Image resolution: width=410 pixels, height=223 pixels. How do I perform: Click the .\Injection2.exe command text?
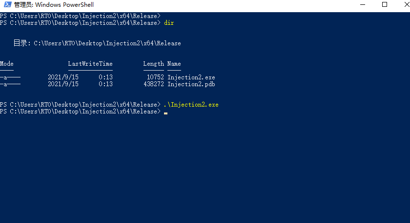point(191,105)
